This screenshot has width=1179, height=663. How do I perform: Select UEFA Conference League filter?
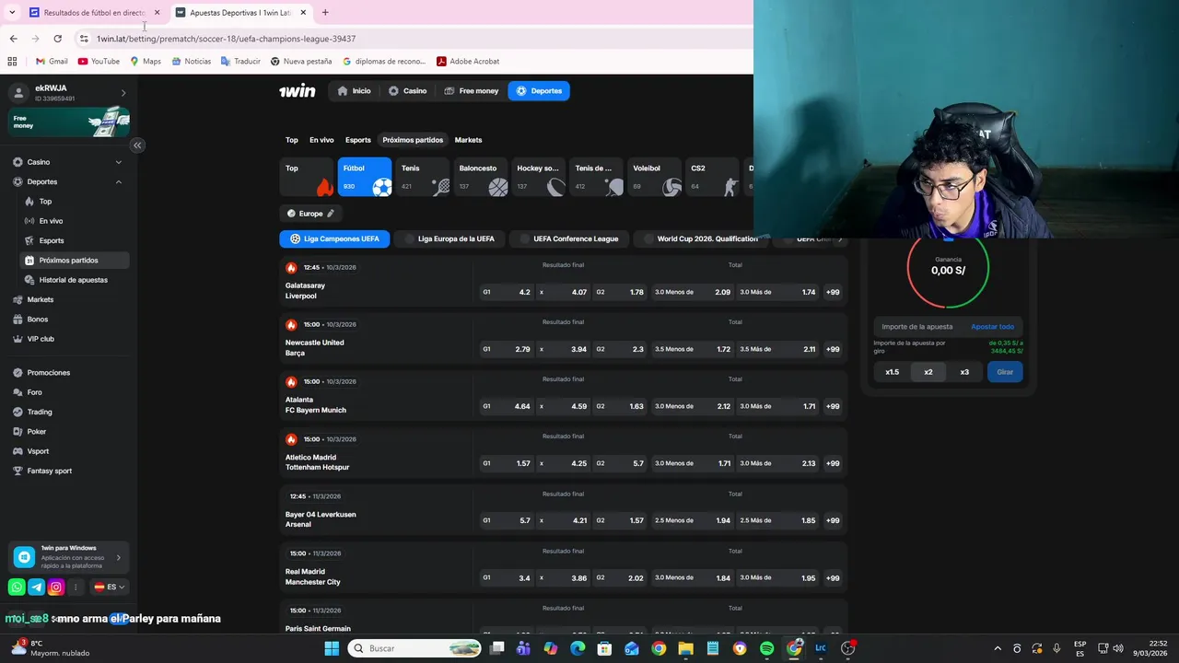569,238
